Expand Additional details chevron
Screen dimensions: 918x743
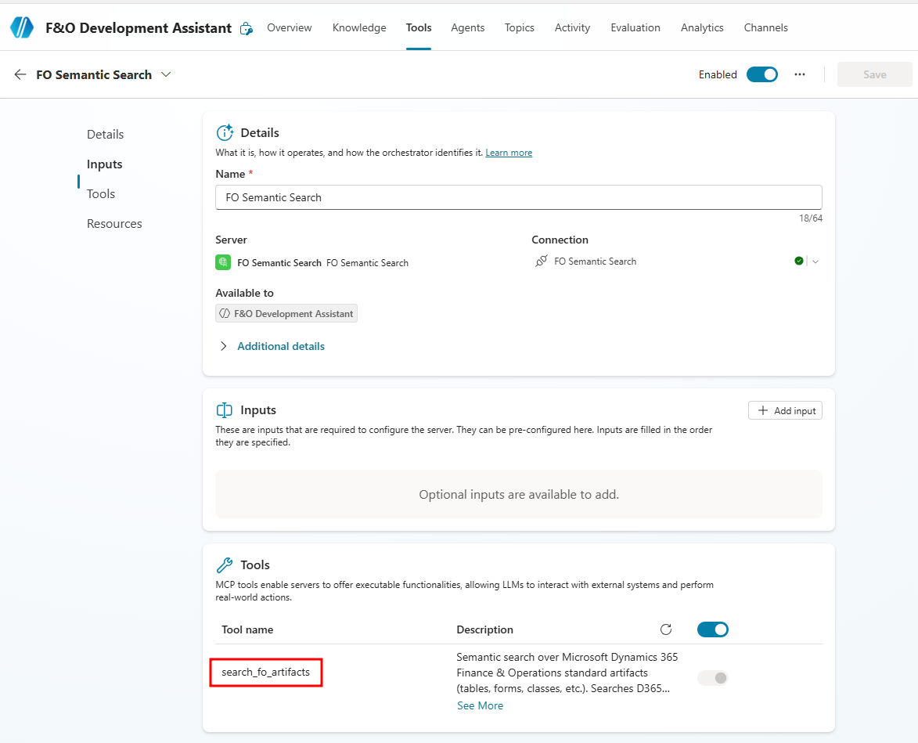[x=223, y=346]
